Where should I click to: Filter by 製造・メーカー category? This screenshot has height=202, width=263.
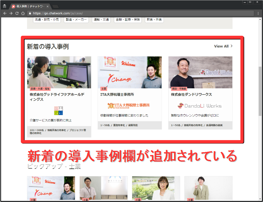[x=76, y=20]
